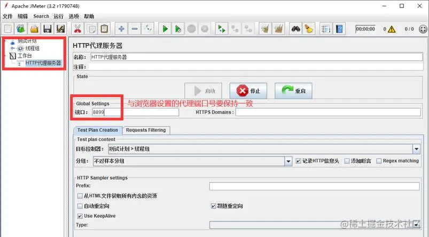Screen dimensions: 429x237
Task: Open the 帮助 menu
Action: (89, 17)
